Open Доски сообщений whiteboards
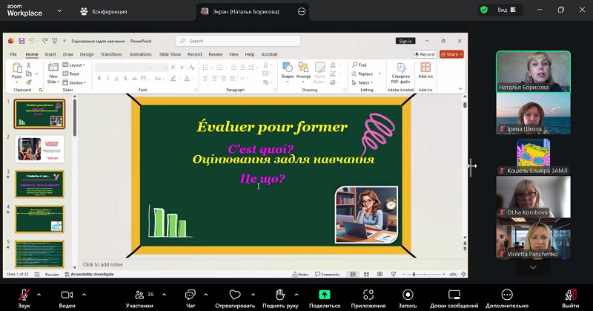The image size is (593, 311). click(454, 295)
